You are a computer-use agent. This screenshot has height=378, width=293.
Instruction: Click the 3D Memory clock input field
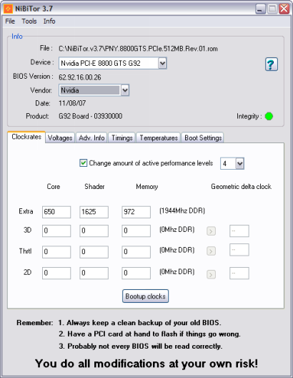(136, 231)
